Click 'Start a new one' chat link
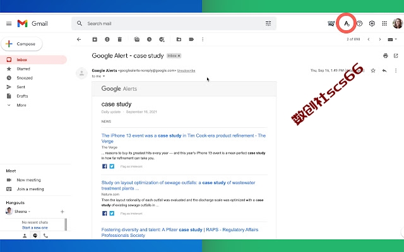Screen dimensions: 404x252 coord(35,228)
